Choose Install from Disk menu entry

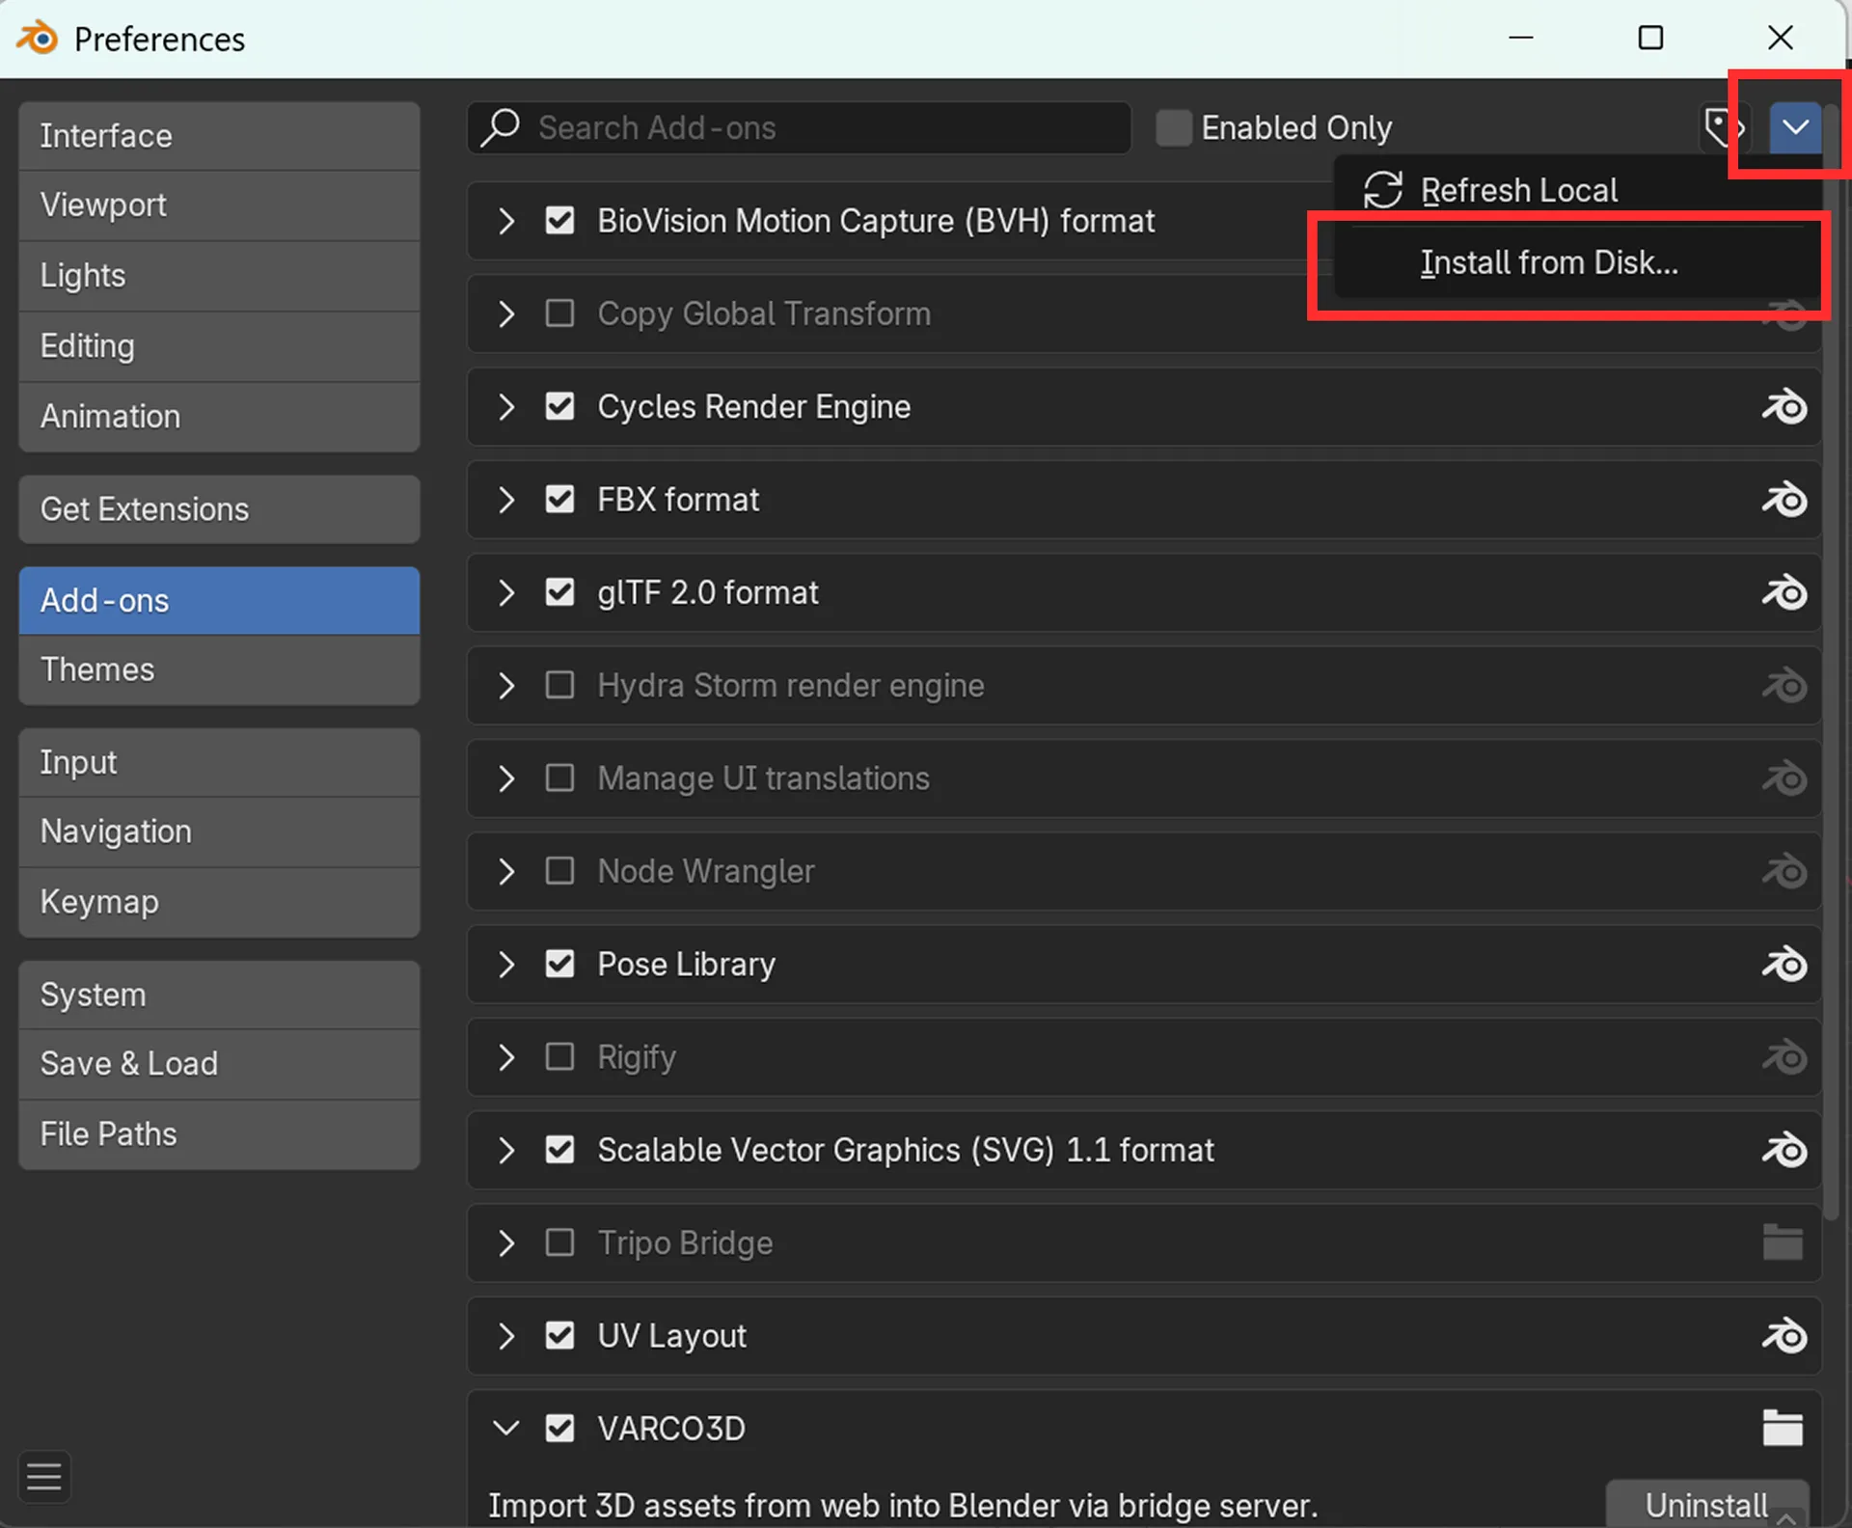point(1578,262)
